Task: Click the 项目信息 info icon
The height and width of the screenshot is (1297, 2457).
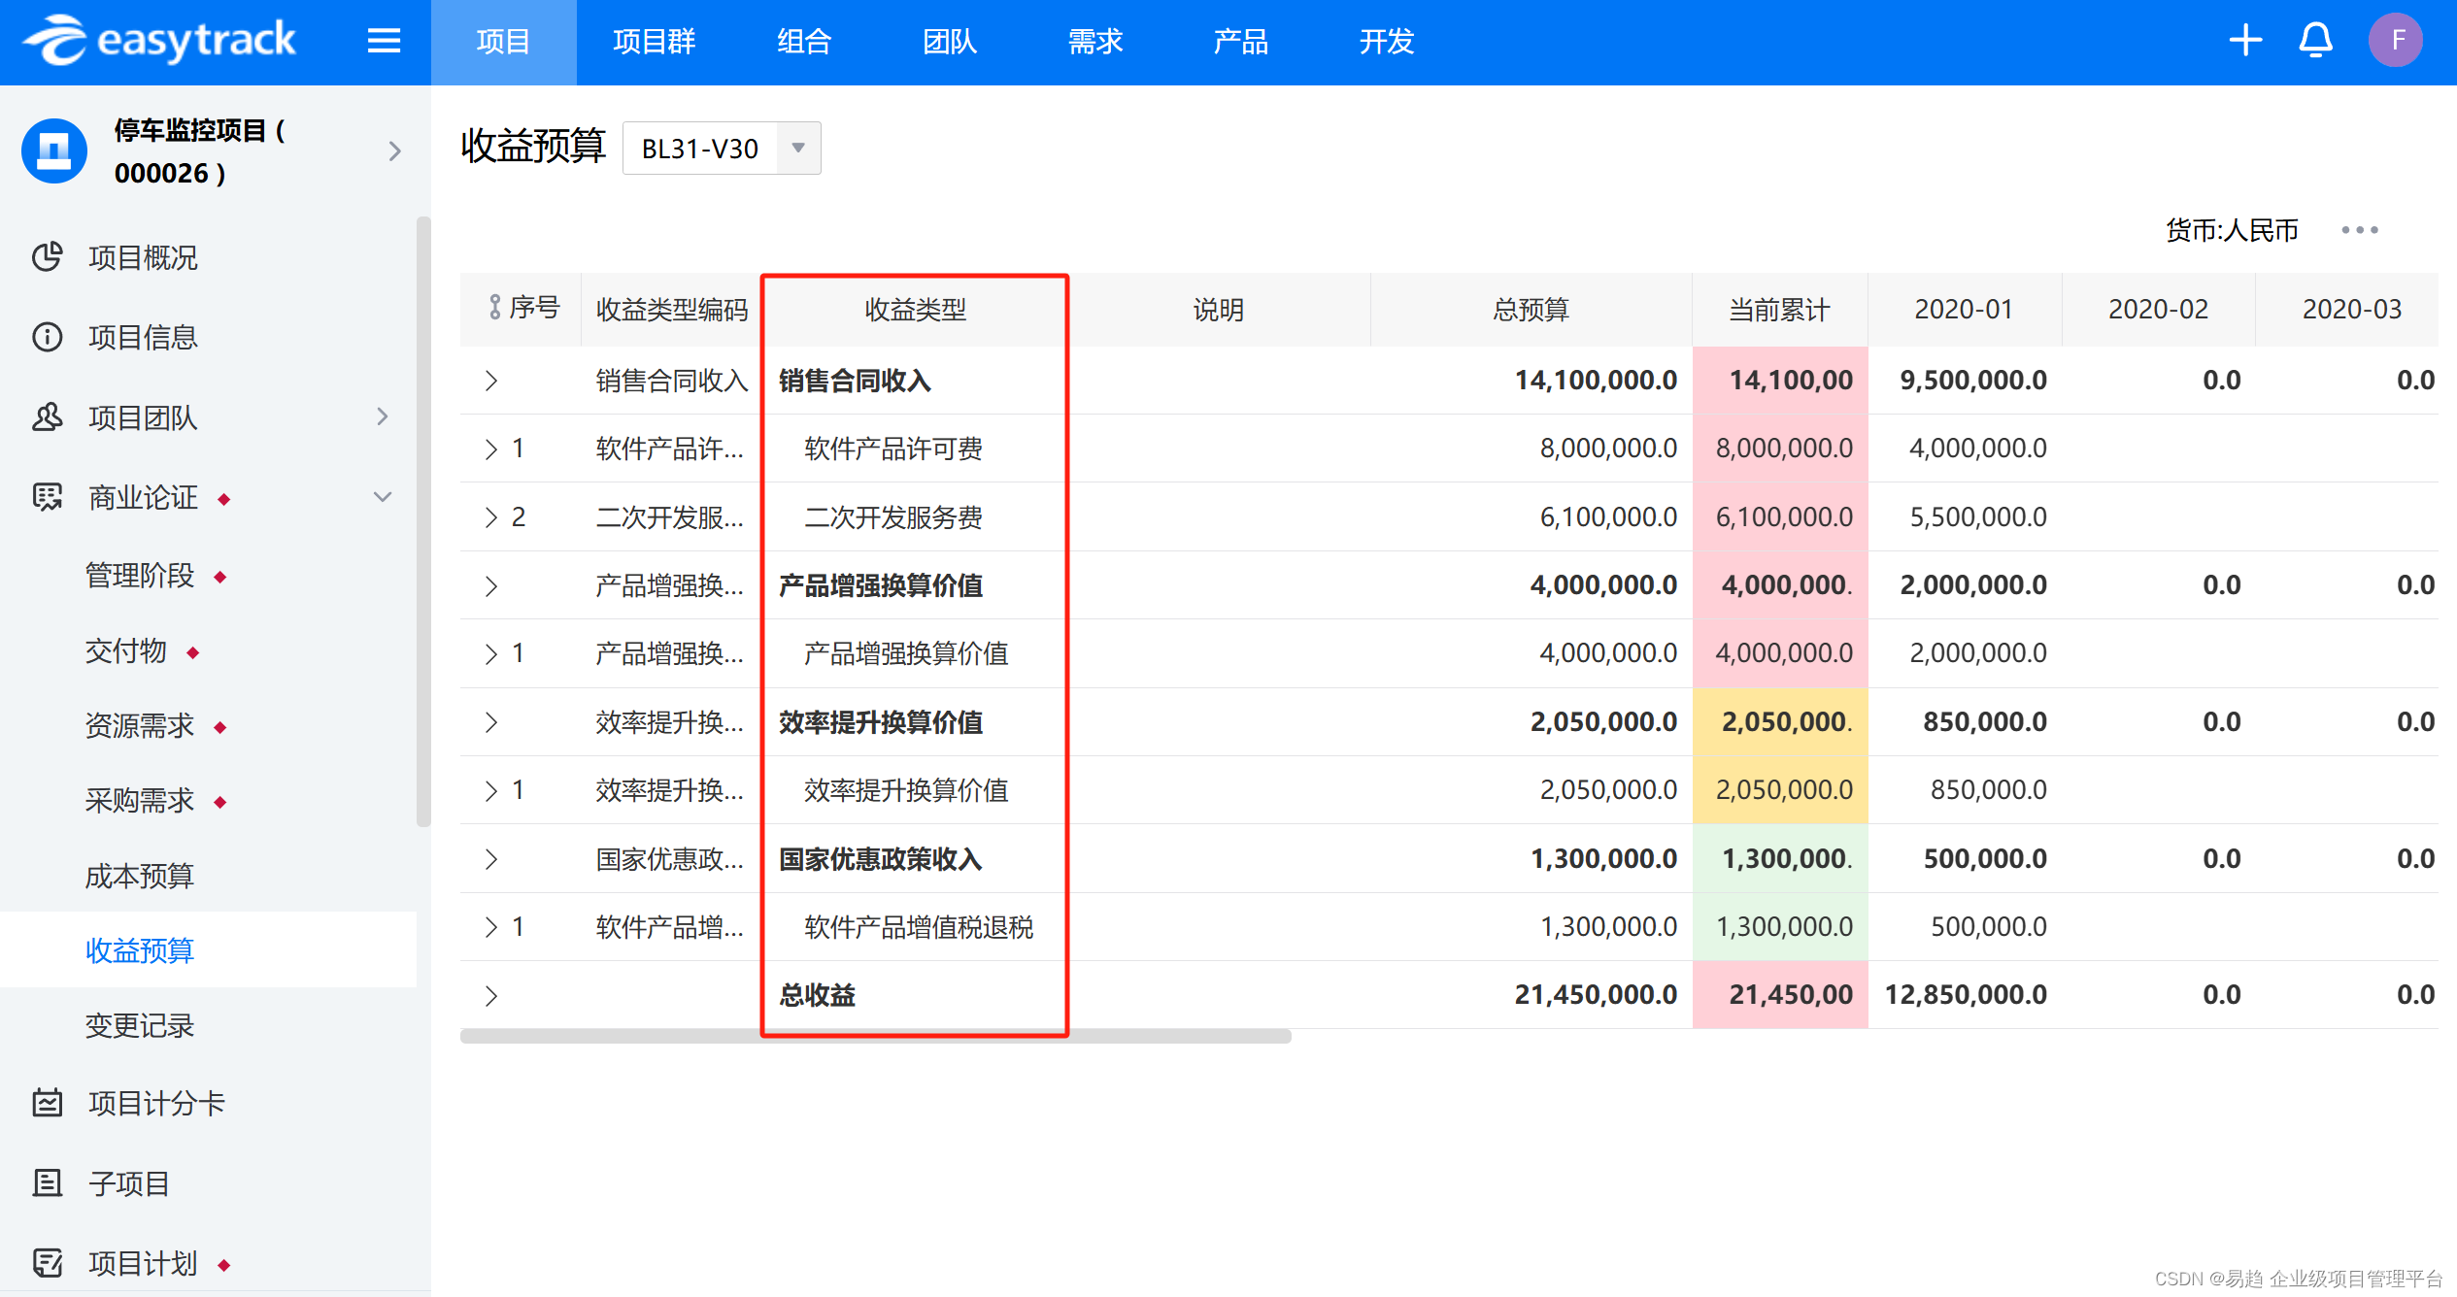Action: click(47, 337)
